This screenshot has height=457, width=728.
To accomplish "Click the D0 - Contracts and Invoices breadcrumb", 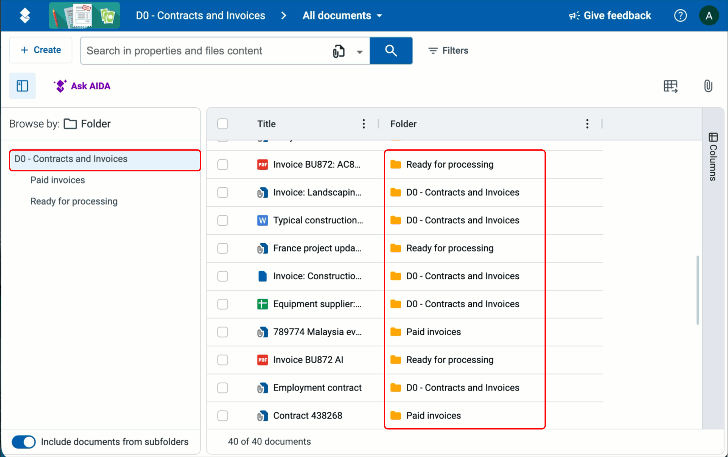I will [200, 16].
